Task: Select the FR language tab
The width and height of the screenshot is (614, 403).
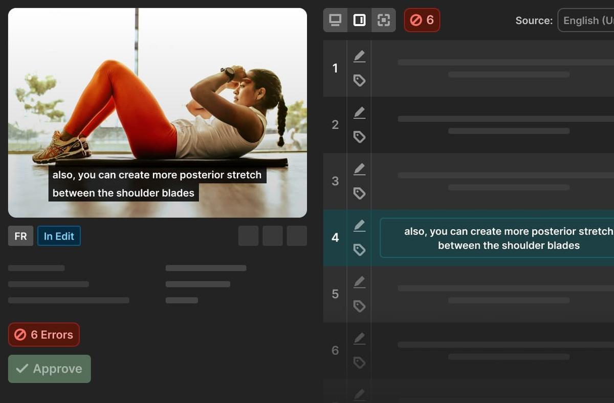Action: click(x=20, y=235)
